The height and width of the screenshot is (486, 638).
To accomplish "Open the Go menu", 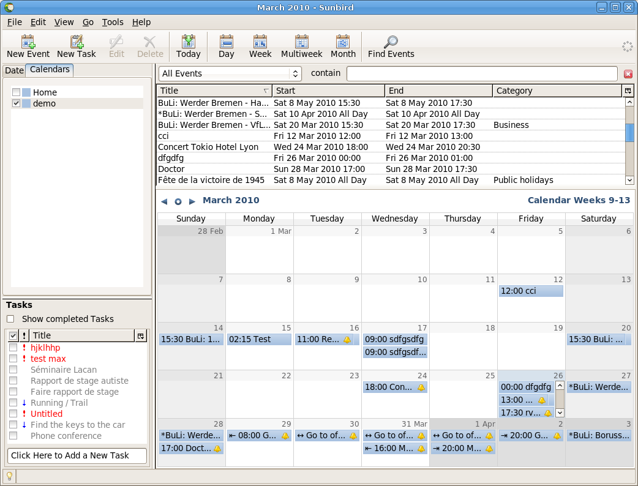I will [x=88, y=22].
